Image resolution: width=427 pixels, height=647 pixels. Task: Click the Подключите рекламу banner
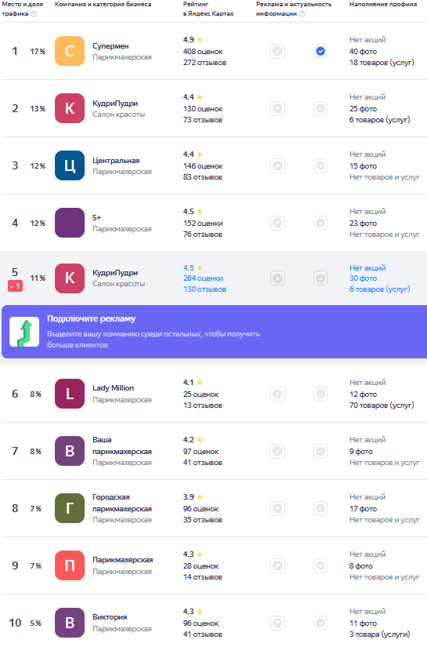click(x=215, y=332)
